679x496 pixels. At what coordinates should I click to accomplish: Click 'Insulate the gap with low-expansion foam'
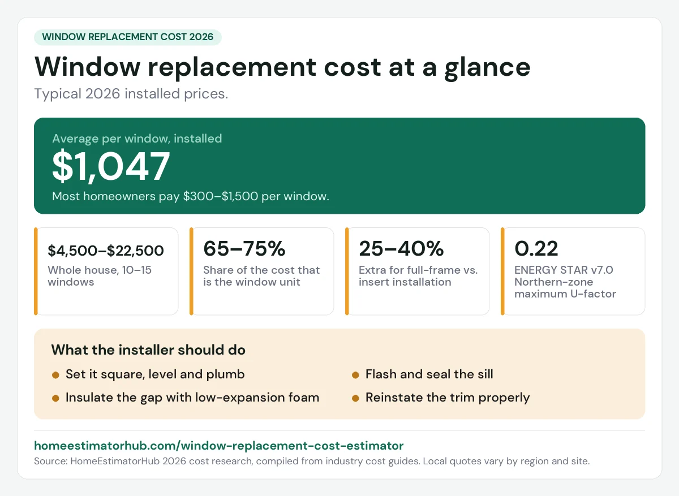[192, 398]
